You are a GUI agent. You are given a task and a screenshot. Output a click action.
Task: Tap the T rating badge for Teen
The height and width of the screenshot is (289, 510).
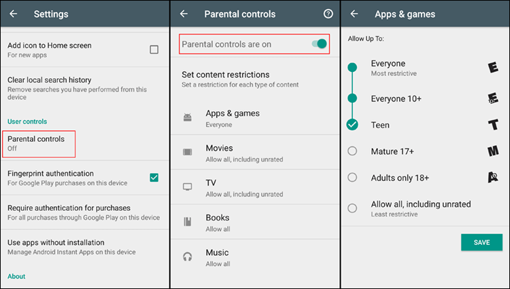(x=493, y=125)
